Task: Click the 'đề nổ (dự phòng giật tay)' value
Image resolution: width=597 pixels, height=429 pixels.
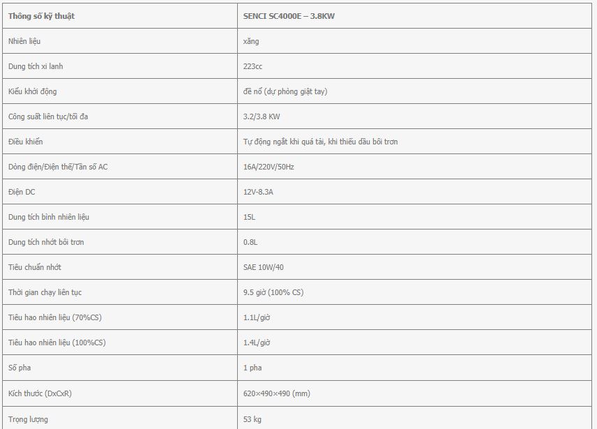Action: (285, 91)
